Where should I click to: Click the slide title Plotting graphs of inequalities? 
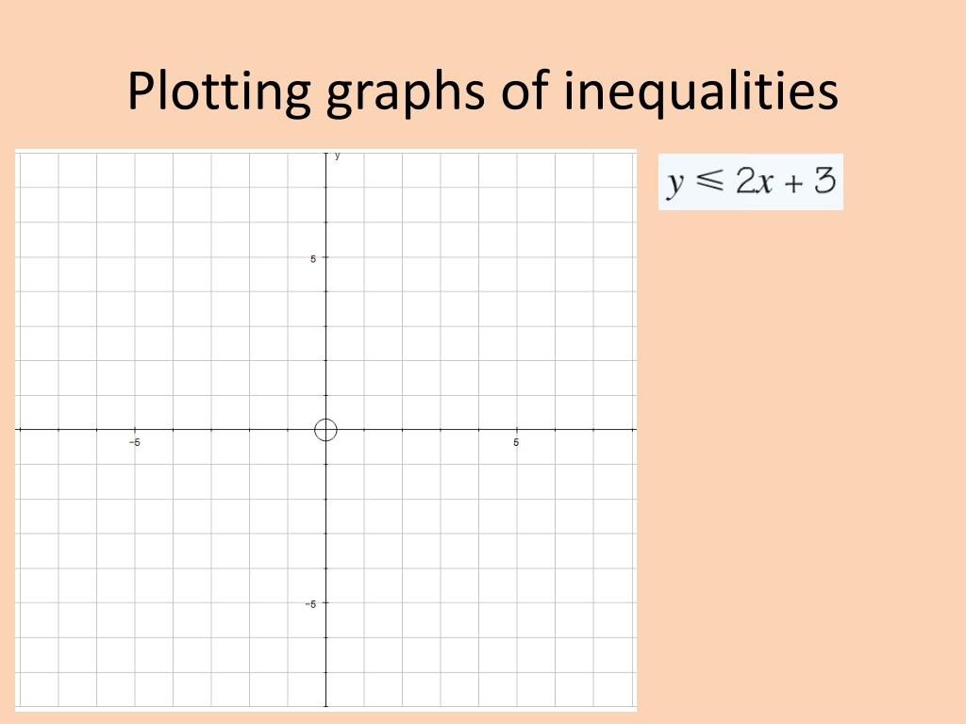coord(482,91)
